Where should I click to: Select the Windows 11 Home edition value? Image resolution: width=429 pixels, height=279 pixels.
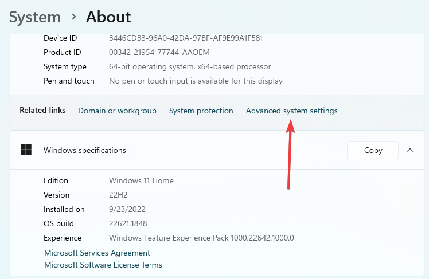pyautogui.click(x=141, y=180)
